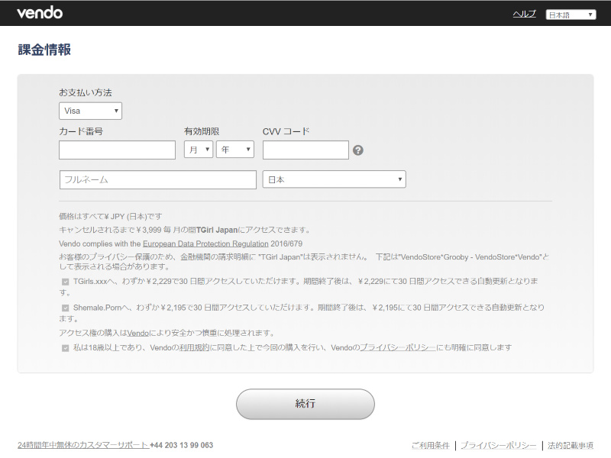Click the Vendo logo
Image resolution: width=611 pixels, height=458 pixels.
tap(40, 13)
